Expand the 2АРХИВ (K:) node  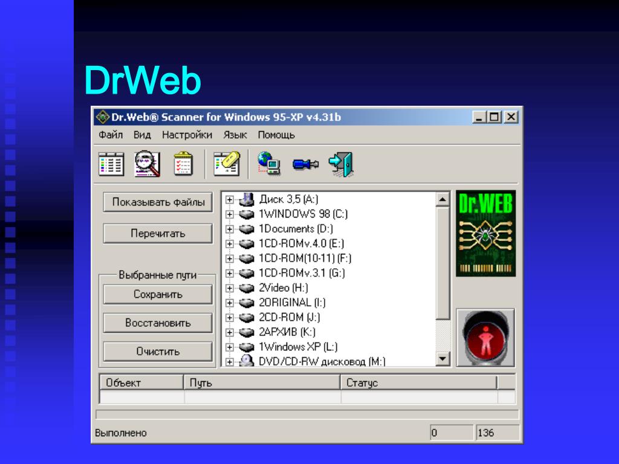pyautogui.click(x=229, y=332)
